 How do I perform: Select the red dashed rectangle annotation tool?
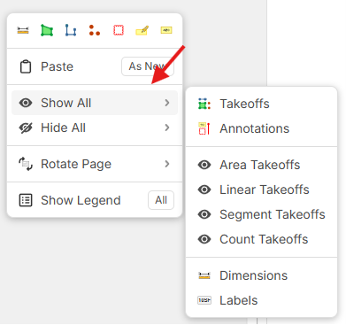pos(119,30)
